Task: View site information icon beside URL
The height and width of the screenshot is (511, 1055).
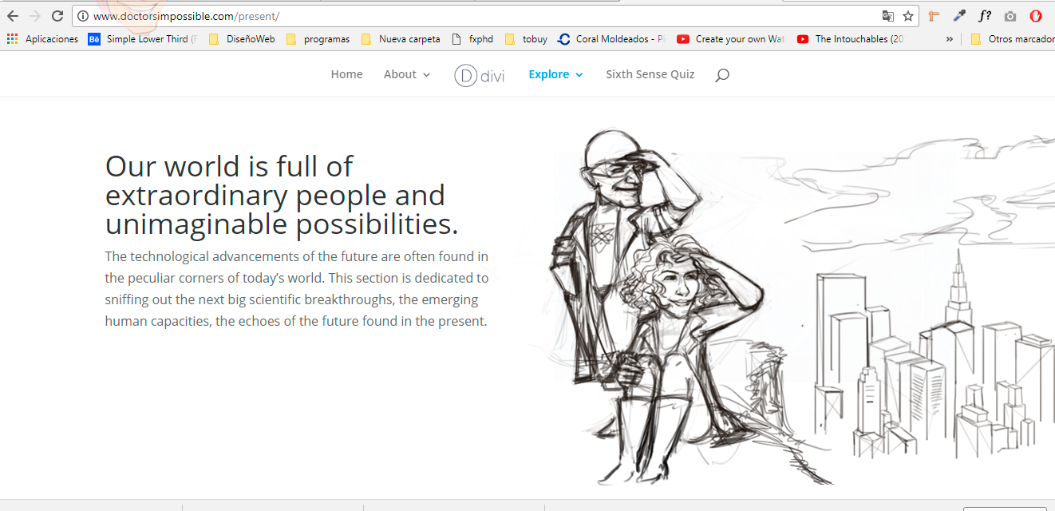Action: pyautogui.click(x=83, y=16)
